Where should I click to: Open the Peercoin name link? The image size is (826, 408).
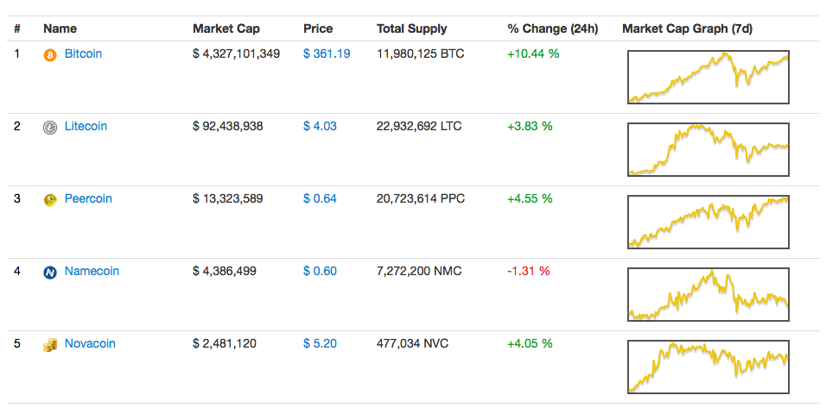click(x=88, y=198)
